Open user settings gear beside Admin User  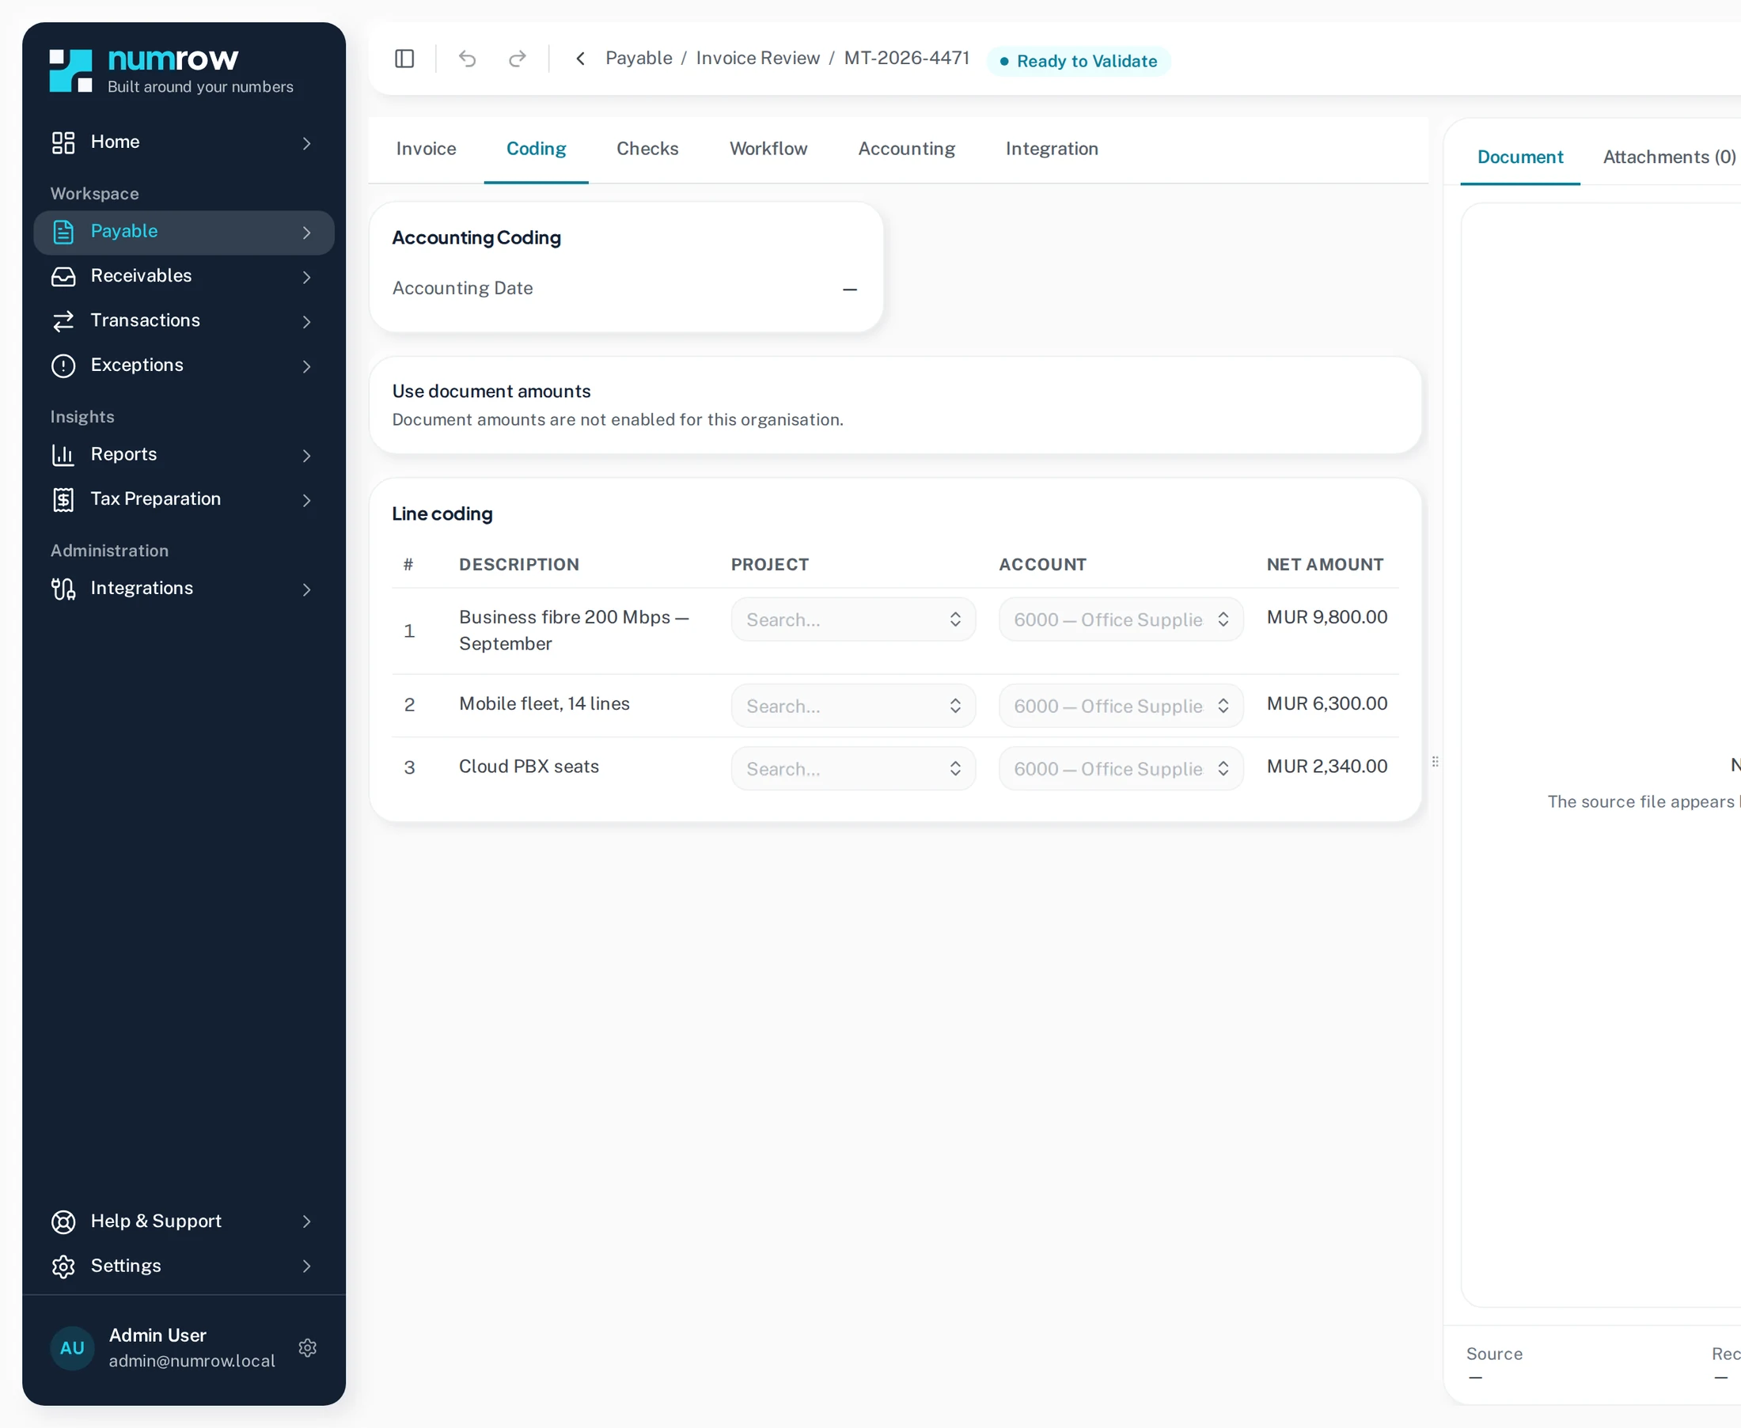pyautogui.click(x=308, y=1347)
